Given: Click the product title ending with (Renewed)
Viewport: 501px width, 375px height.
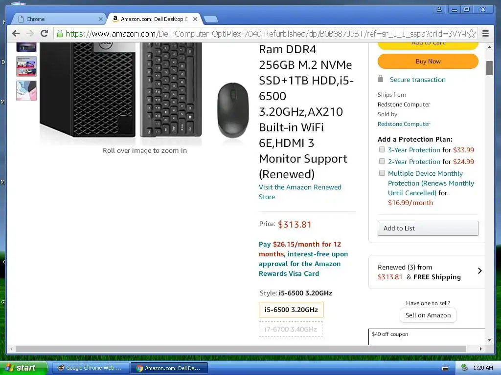Looking at the screenshot, I should click(306, 112).
